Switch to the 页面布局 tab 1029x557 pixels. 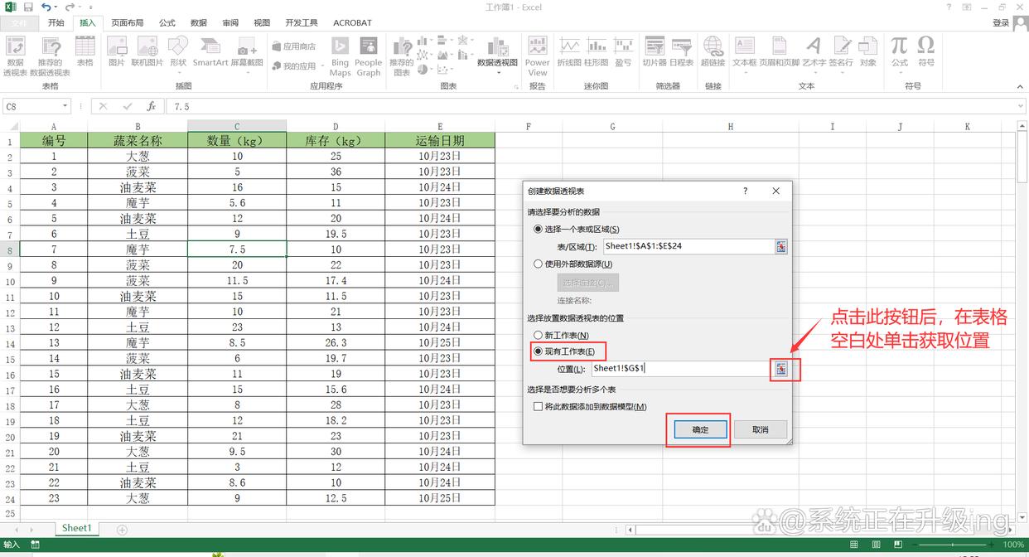click(127, 23)
